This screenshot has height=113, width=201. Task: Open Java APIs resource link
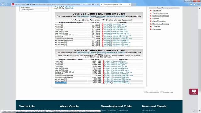tap(157, 10)
